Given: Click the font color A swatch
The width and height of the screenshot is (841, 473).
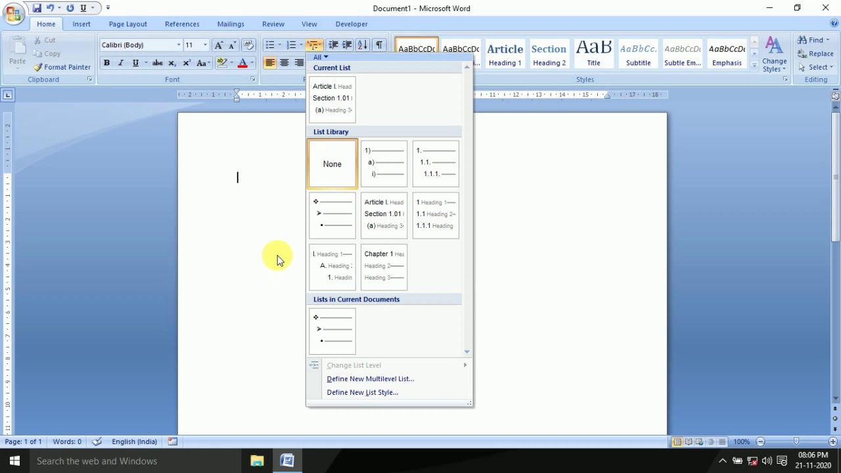Looking at the screenshot, I should pyautogui.click(x=242, y=63).
